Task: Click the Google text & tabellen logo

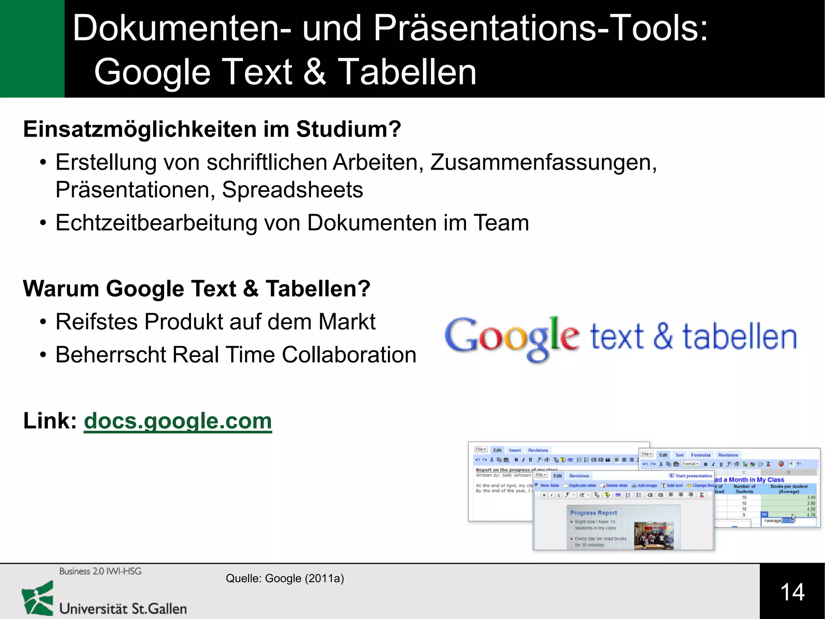Action: [621, 339]
